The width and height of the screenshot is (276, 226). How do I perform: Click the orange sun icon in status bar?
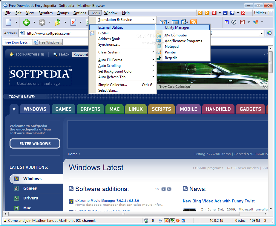(178, 221)
